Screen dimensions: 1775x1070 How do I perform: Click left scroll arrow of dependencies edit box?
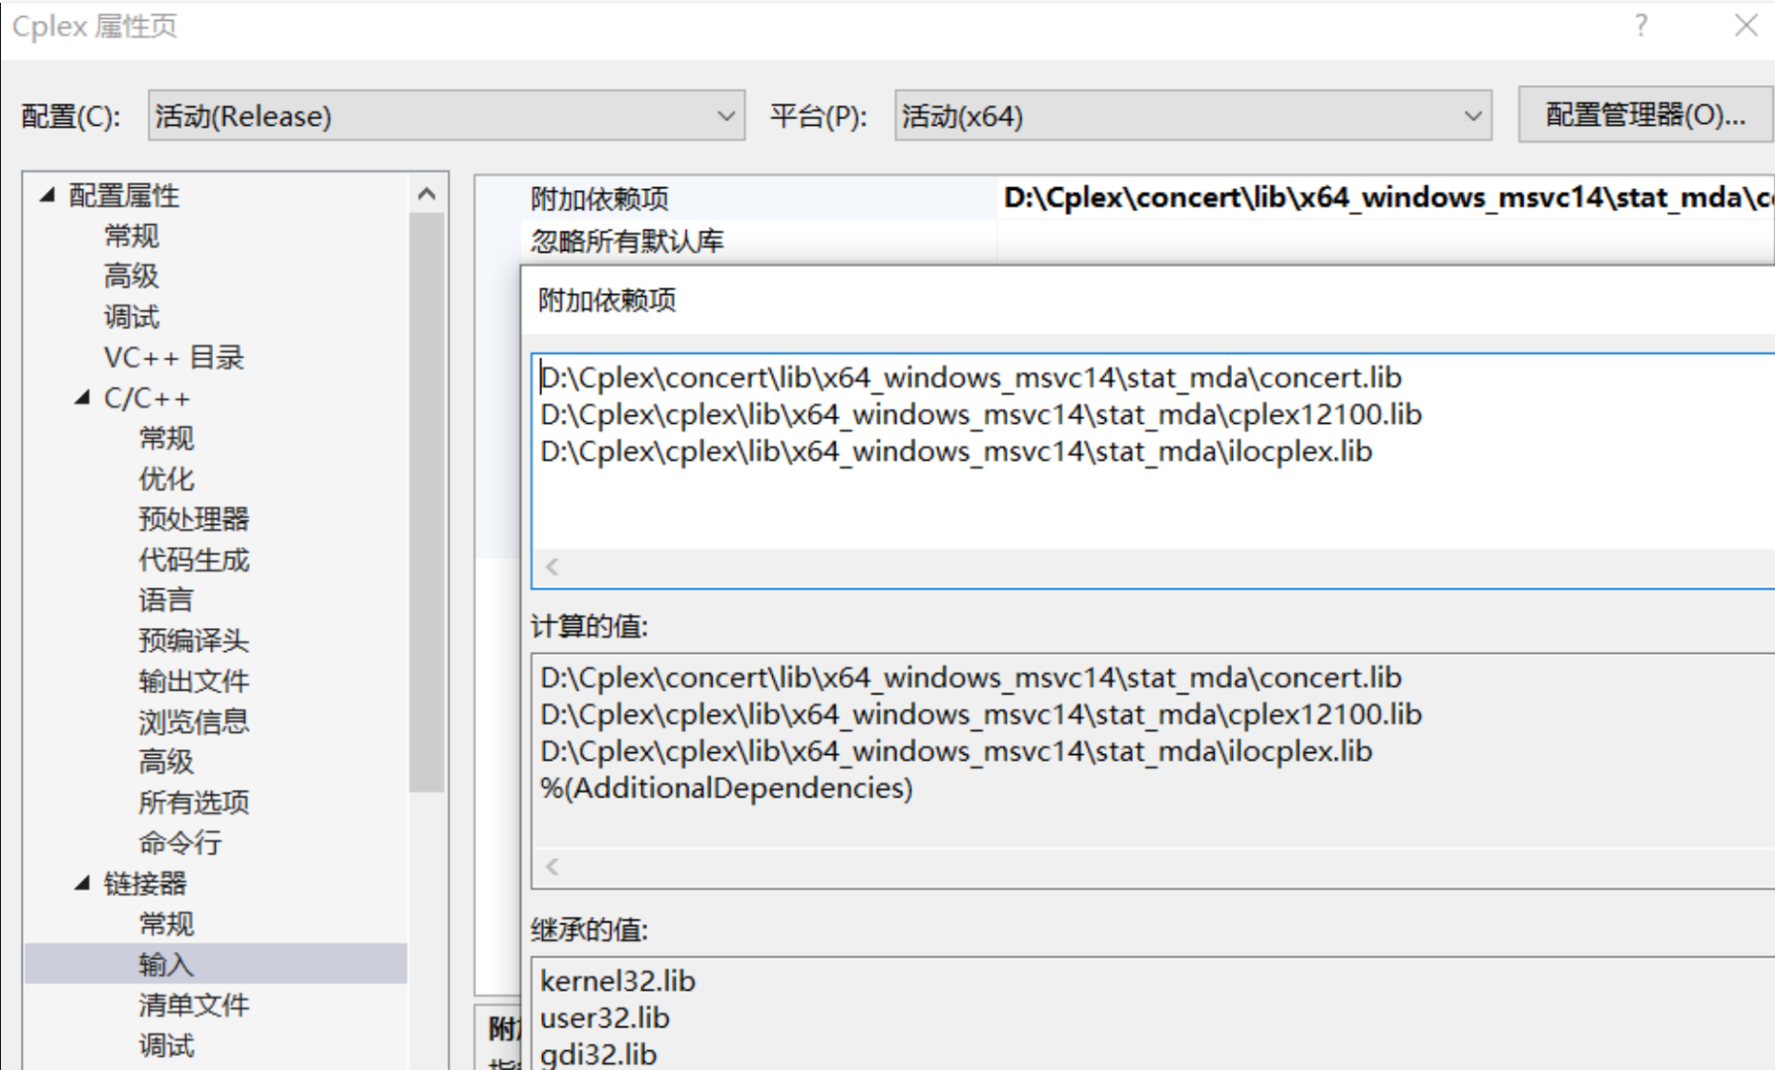[x=553, y=568]
